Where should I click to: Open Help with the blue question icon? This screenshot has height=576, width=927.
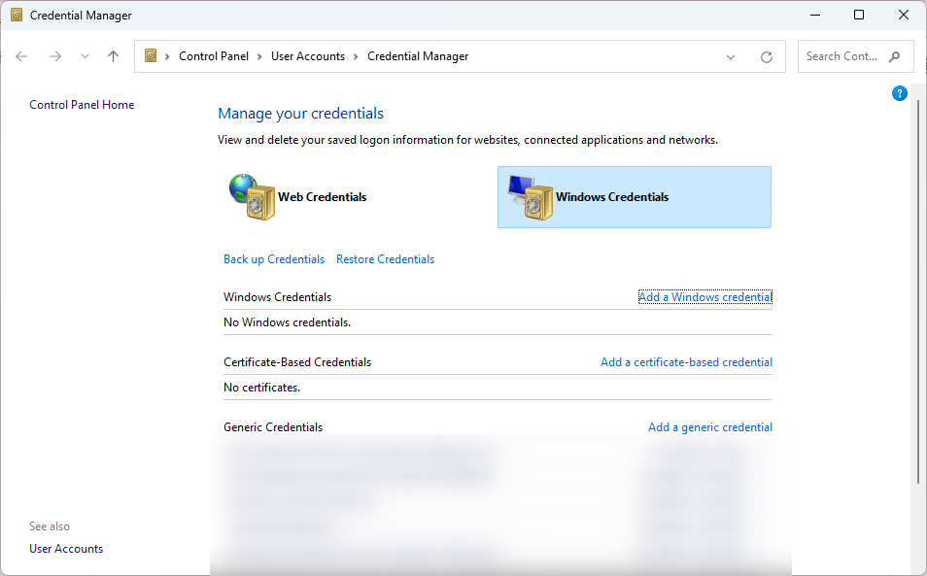[x=899, y=93]
